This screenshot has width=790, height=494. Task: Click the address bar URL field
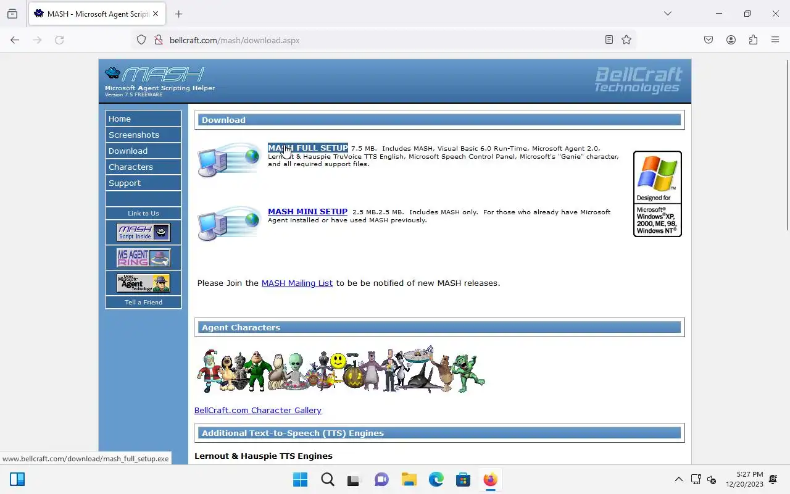pos(383,40)
